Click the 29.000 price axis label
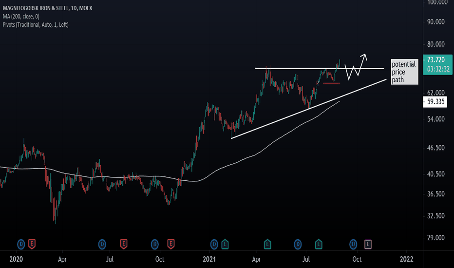The image size is (454, 268). point(436,238)
